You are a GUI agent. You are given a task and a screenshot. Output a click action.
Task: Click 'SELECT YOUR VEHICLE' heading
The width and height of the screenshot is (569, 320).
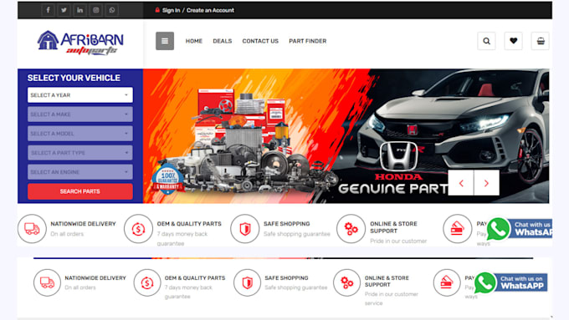pyautogui.click(x=74, y=78)
